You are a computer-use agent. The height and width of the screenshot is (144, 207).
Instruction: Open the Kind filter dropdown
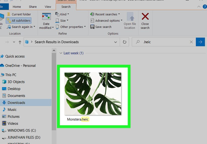coord(62,14)
